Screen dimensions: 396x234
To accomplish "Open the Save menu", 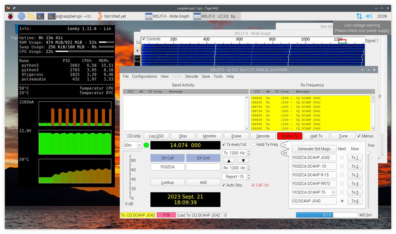I will [206, 76].
